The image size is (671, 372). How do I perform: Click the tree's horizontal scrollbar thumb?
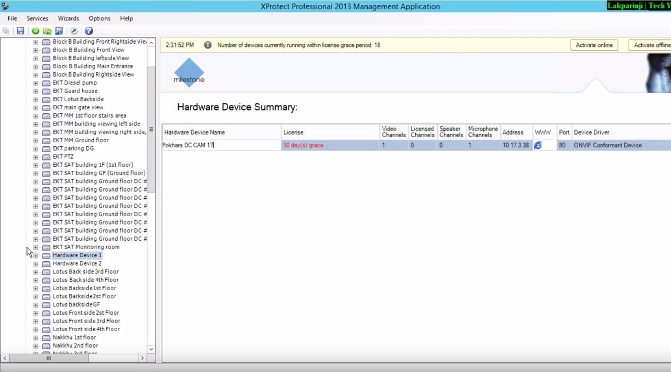[49, 358]
